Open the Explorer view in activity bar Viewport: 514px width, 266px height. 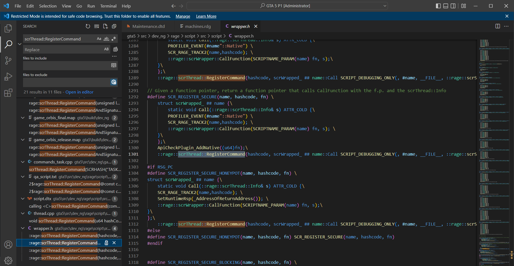[8, 28]
